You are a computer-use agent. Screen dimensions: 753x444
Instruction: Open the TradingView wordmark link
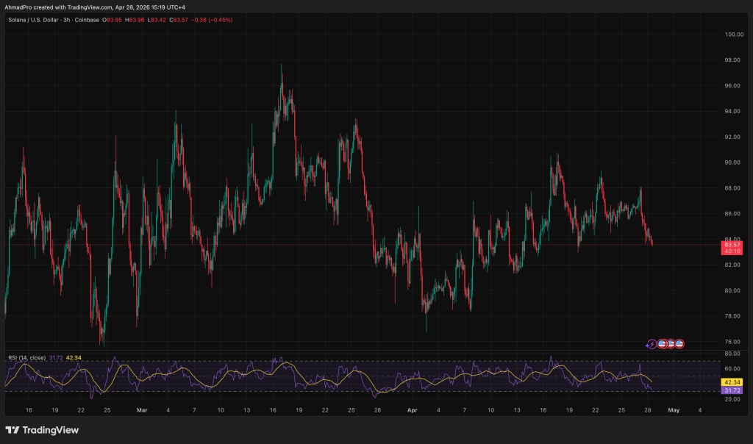click(51, 430)
